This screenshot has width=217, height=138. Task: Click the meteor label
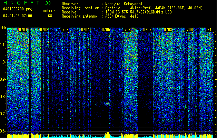(x=49, y=11)
